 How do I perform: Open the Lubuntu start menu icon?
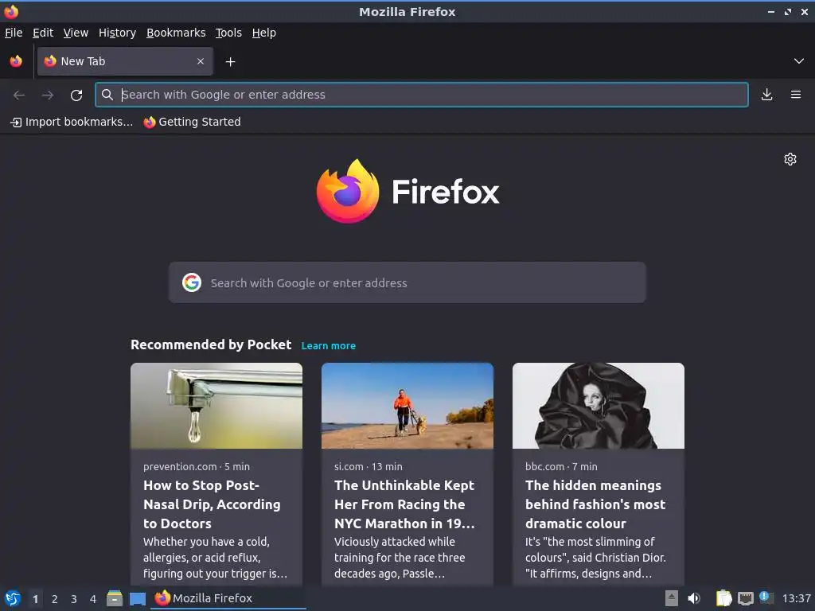13,598
